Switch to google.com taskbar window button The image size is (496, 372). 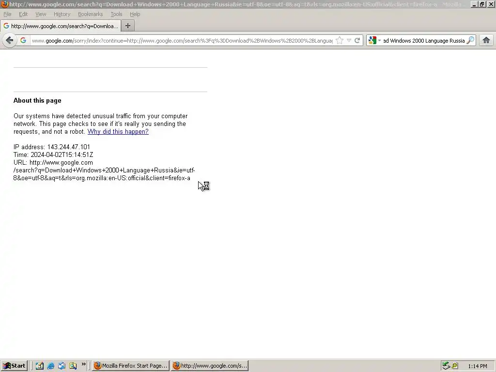coord(210,366)
